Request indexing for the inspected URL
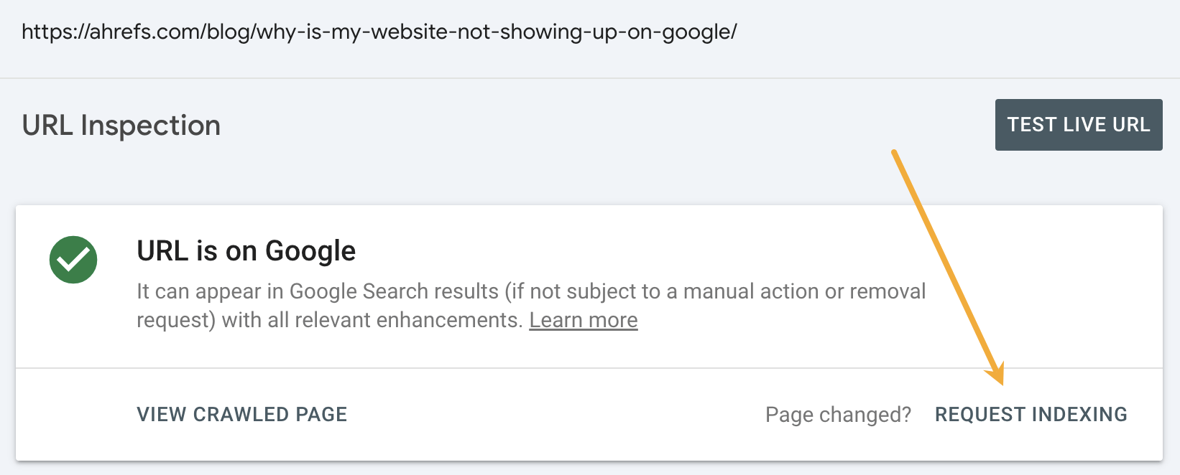 click(1031, 414)
